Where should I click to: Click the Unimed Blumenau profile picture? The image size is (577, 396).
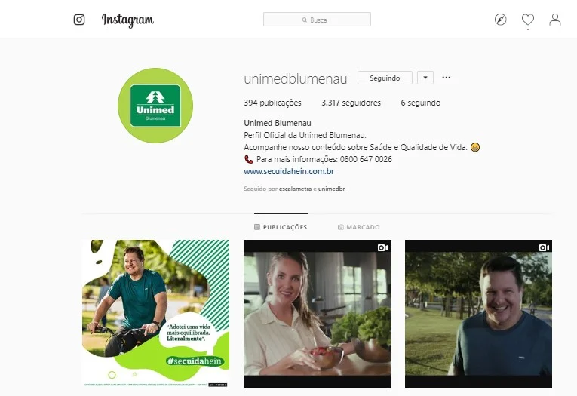click(x=155, y=106)
